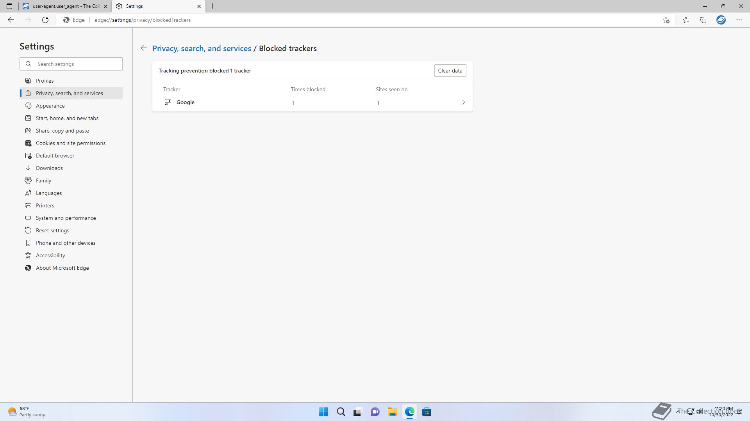Screen dimensions: 750x421
Task: Close the user-agent.user_agent tab
Action: [x=105, y=6]
